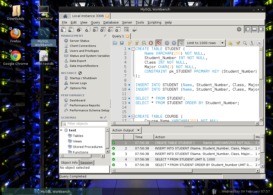Fold the CREATE TABLE STUDENT block

click(133, 49)
